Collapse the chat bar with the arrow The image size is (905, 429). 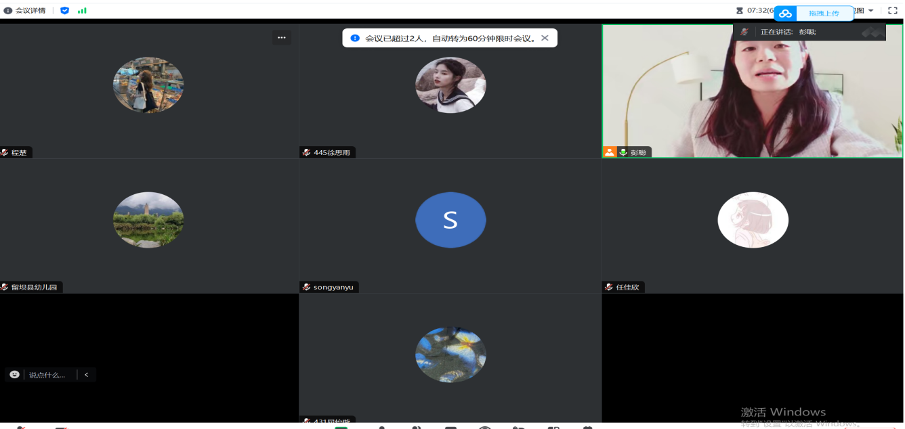point(86,375)
